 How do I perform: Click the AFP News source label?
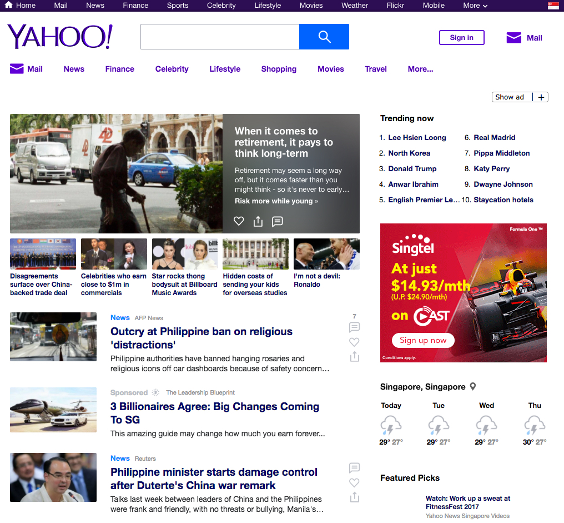pyautogui.click(x=149, y=318)
